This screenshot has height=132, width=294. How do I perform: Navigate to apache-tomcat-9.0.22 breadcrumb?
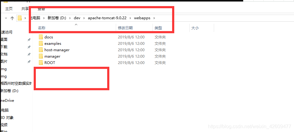point(107,18)
